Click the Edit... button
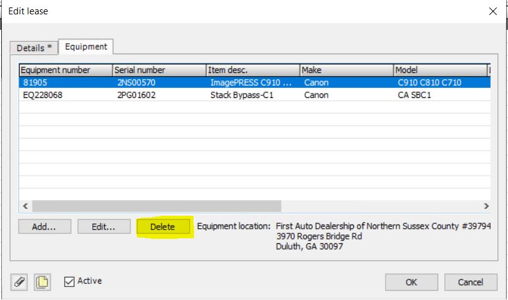Viewport: 508px width, 300px height. coord(104,226)
